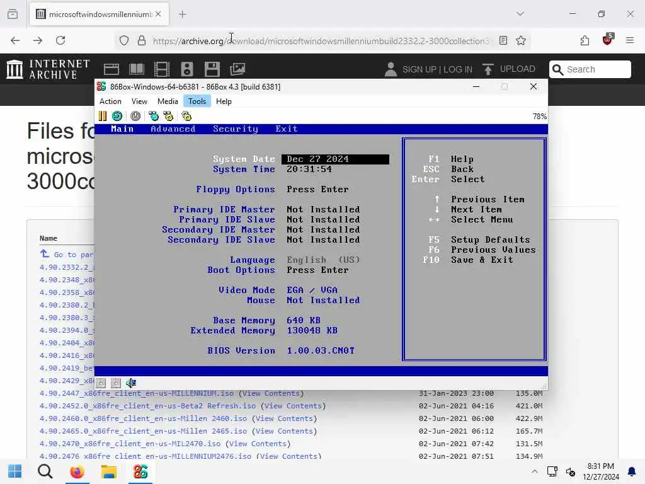Screen dimensions: 645x484
Task: Open Firefox extensions puzzle icon
Action: pos(585,40)
